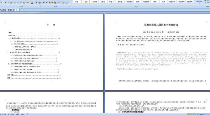The image size is (210, 115).
Task: Open the line spacing dropdown
Action: [x=59, y=3]
